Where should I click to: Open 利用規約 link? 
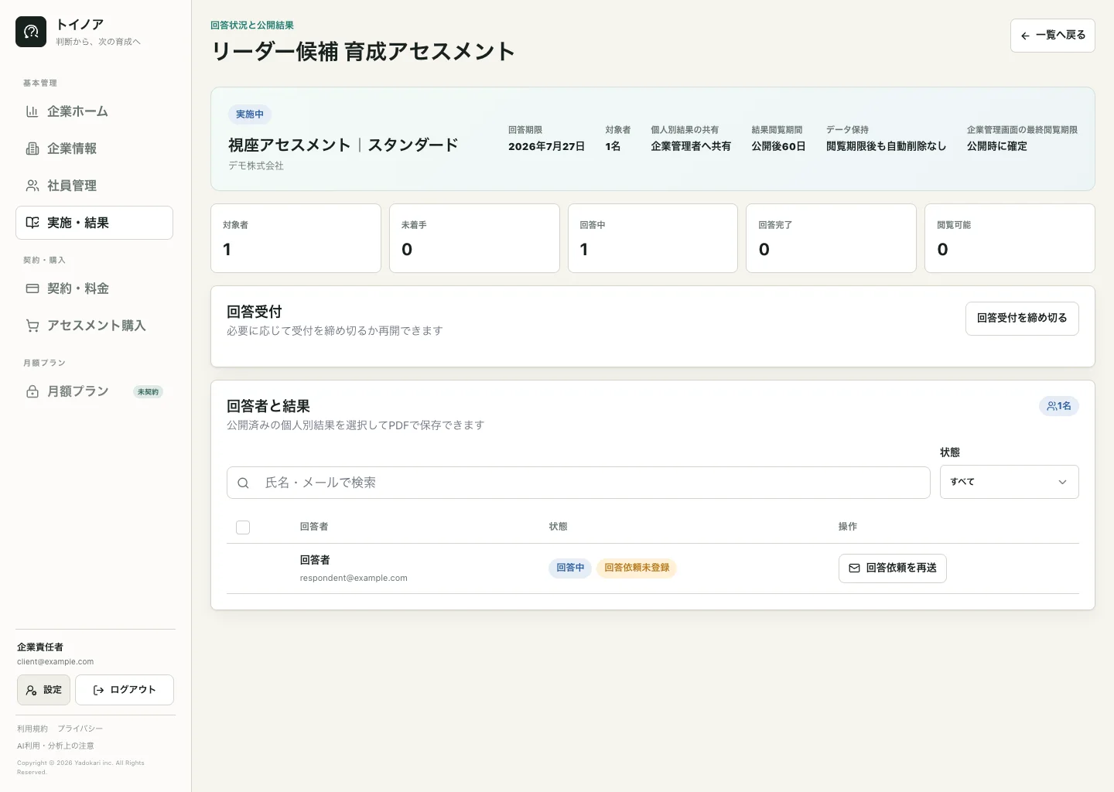pos(32,729)
